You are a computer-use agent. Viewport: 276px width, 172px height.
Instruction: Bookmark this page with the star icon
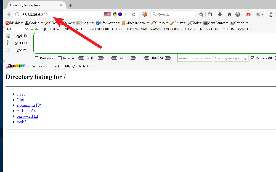coord(201,14)
